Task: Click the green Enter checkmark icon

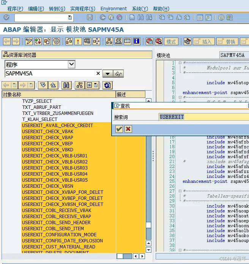Action: click(6, 17)
